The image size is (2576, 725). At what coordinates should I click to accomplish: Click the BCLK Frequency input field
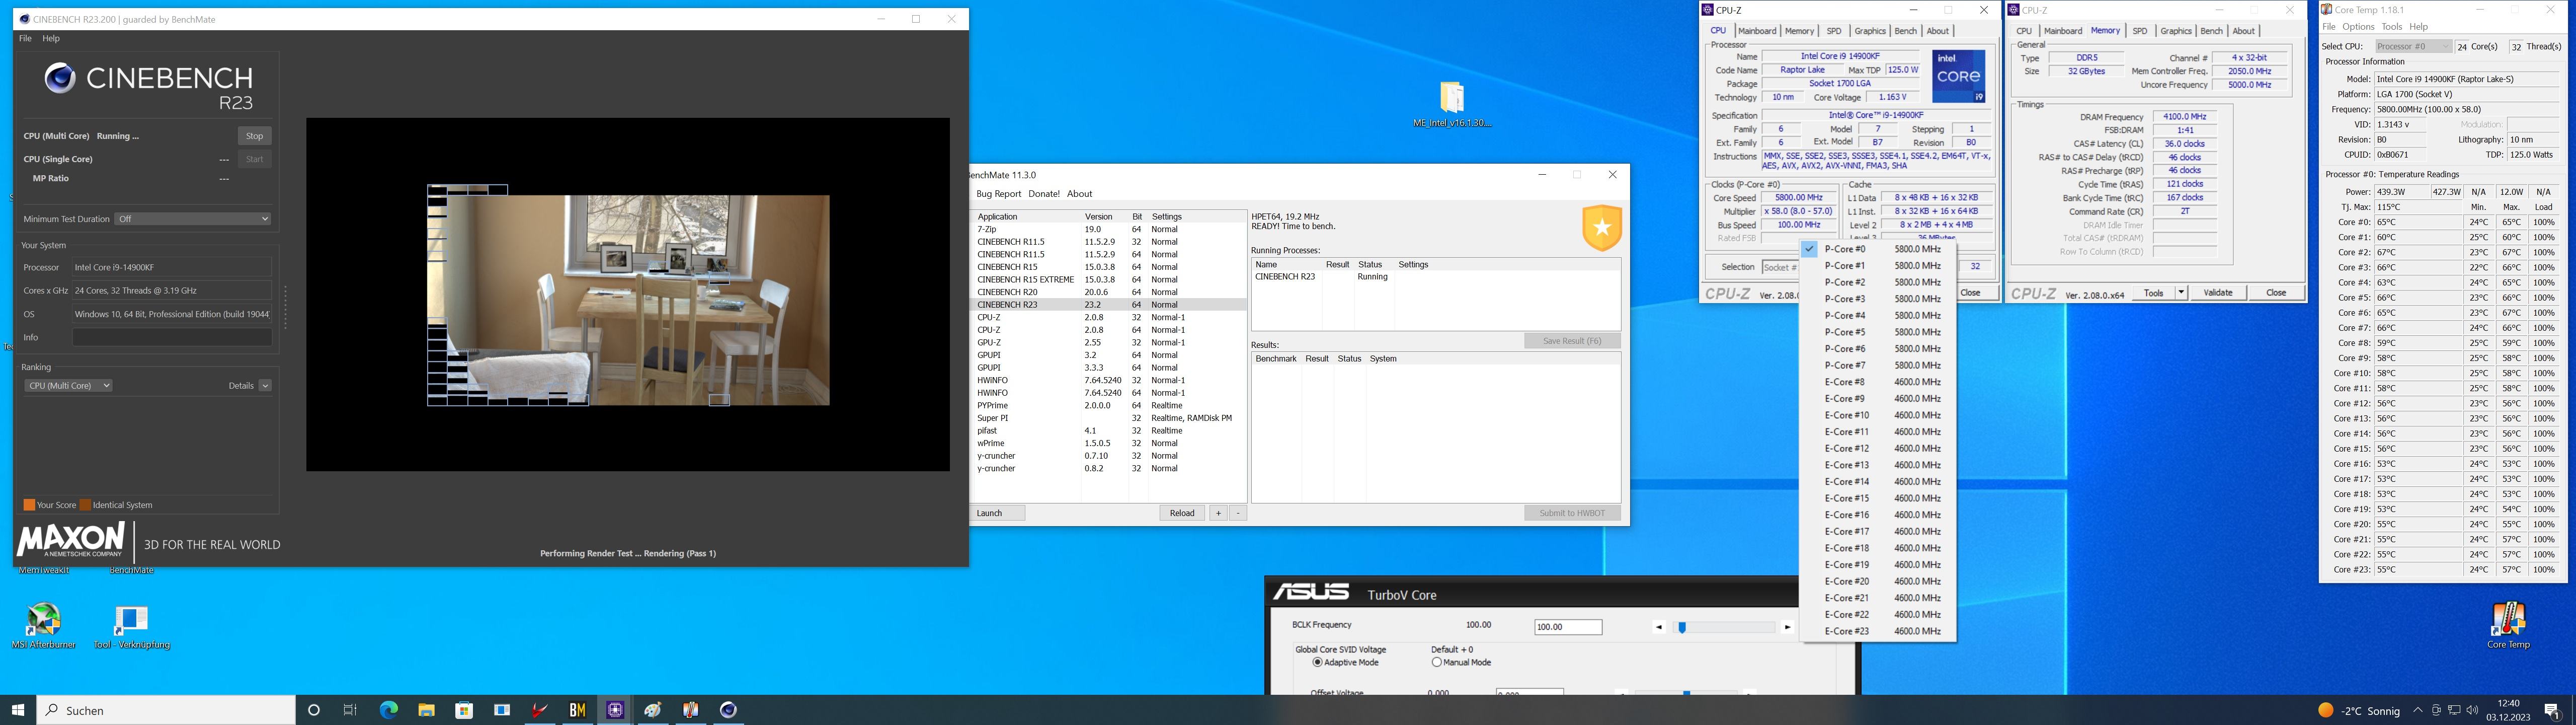1568,627
